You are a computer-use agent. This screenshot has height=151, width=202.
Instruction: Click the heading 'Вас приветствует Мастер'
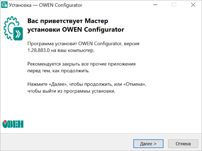point(68,21)
